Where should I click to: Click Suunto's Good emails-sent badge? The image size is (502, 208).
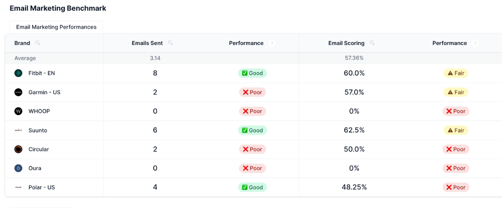point(253,130)
